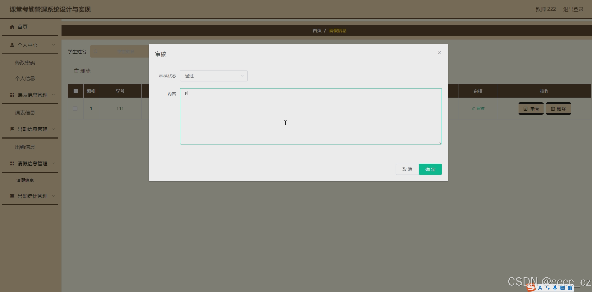Click the 取消 button in dialog

pyautogui.click(x=407, y=169)
